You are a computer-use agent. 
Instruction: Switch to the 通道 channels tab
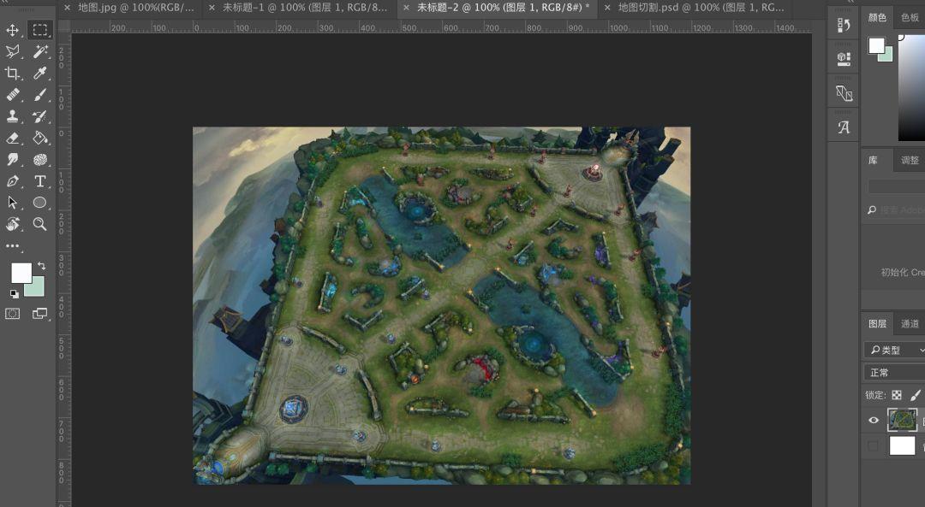pyautogui.click(x=910, y=323)
